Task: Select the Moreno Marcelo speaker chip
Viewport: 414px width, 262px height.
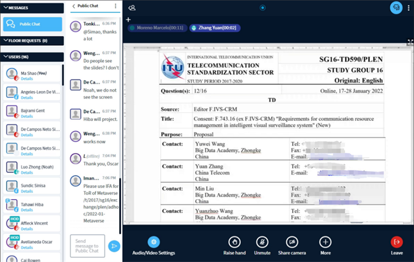Action: tap(158, 28)
